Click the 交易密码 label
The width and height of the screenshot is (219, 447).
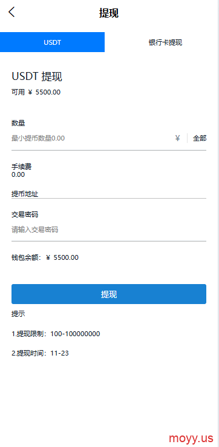point(25,214)
